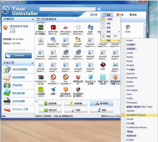This screenshot has width=158, height=142.
Task: Close the bottom action buttons panel
Action: pyautogui.click(x=36, y=101)
